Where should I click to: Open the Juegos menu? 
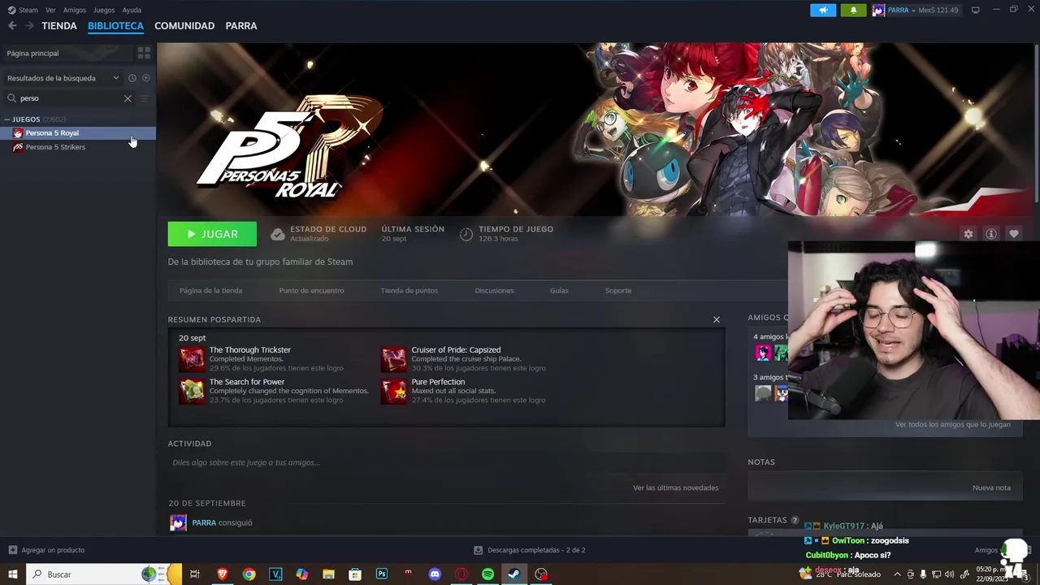point(104,10)
